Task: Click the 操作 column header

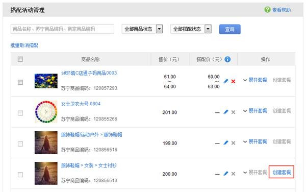Action: pyautogui.click(x=266, y=59)
